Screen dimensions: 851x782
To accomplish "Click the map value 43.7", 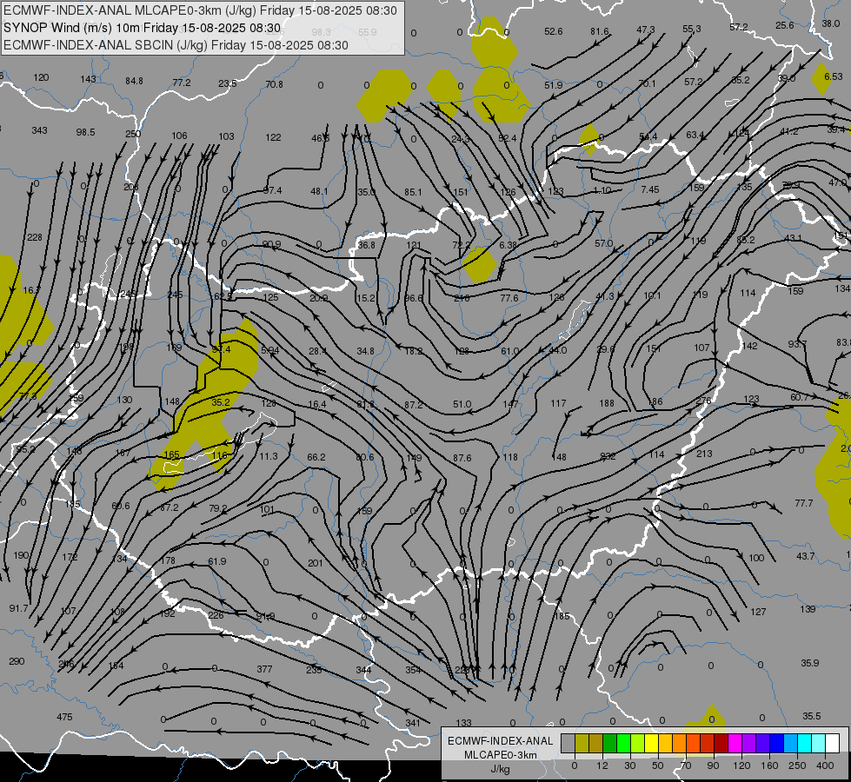I will click(806, 556).
